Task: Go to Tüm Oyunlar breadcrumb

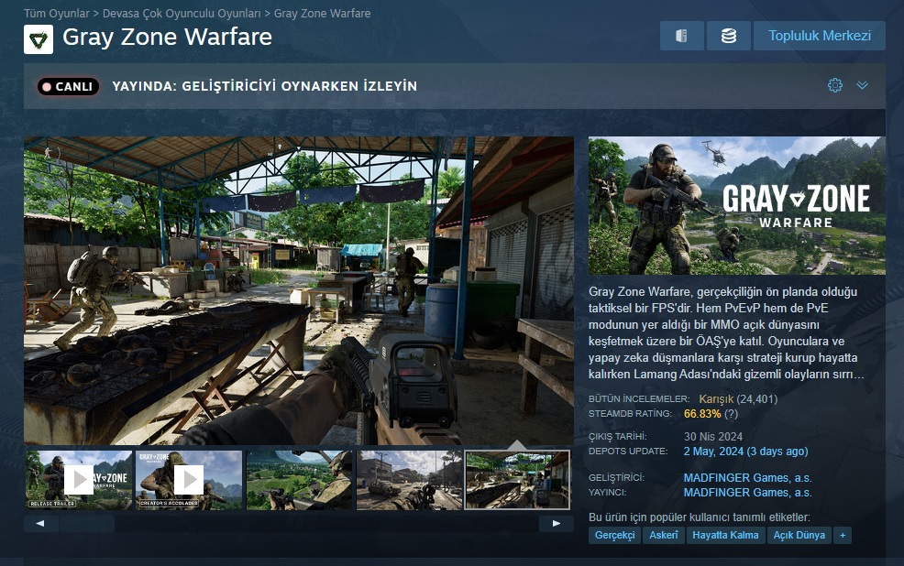Action: click(x=57, y=13)
